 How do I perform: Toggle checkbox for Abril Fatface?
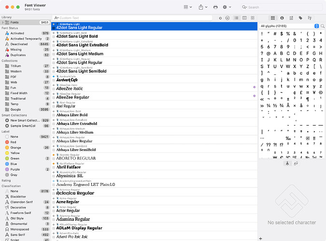point(54,168)
